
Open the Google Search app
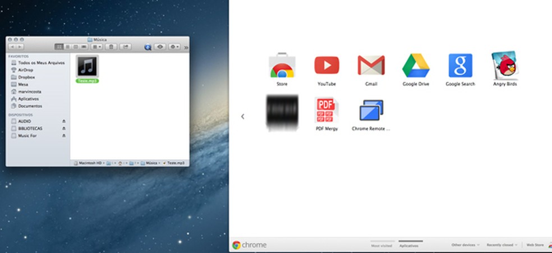(460, 66)
